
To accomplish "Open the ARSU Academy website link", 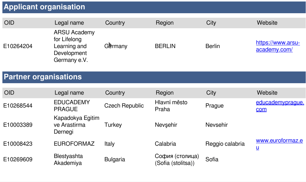I will pyautogui.click(x=278, y=46).
